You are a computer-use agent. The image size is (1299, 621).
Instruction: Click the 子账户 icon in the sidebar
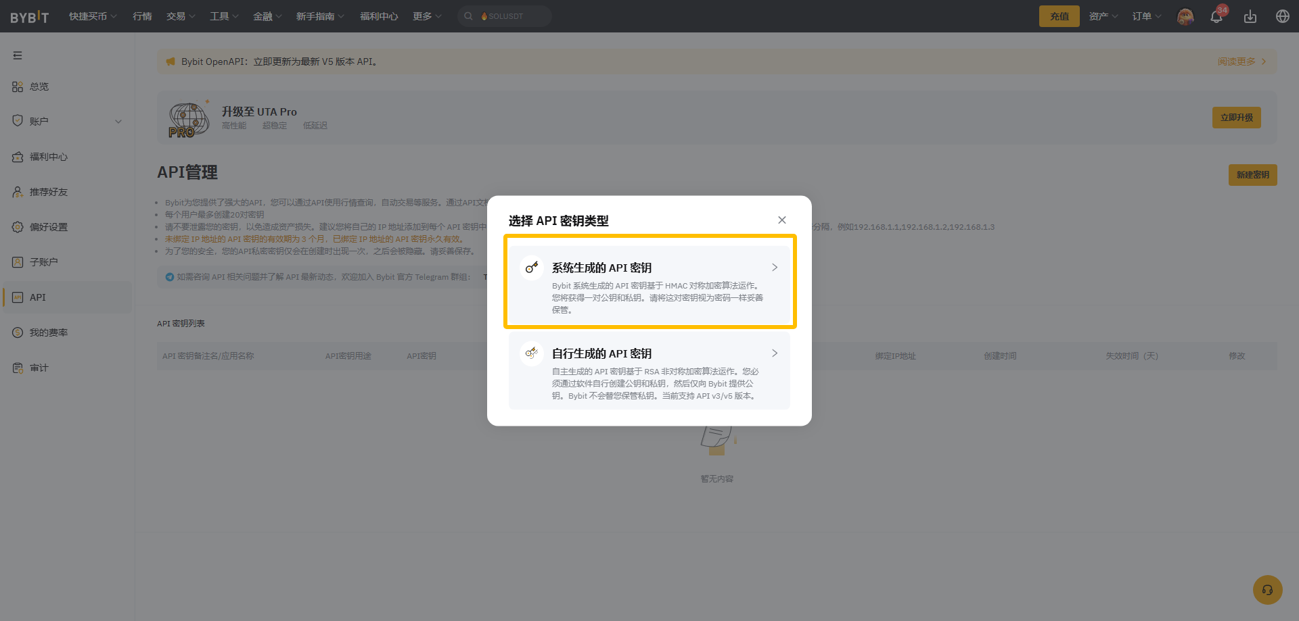18,262
